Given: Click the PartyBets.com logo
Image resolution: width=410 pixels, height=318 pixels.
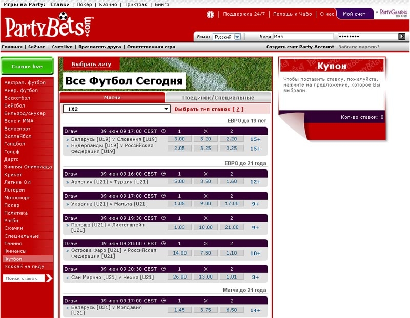Looking at the screenshot, I should (x=47, y=28).
